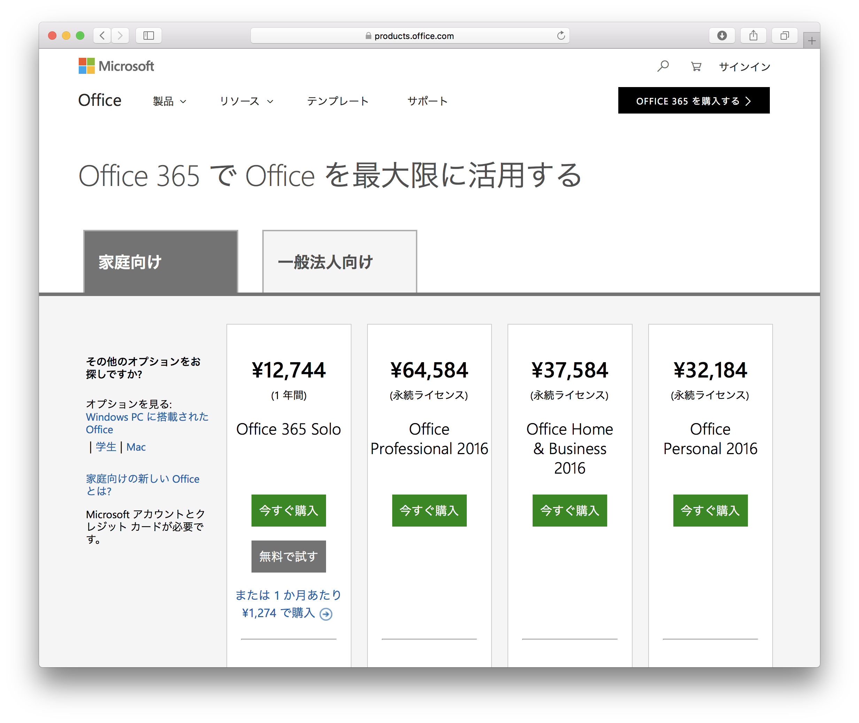Click the page headline Office 365 で Office を最大限に活用する
The image size is (859, 723).
click(x=330, y=176)
